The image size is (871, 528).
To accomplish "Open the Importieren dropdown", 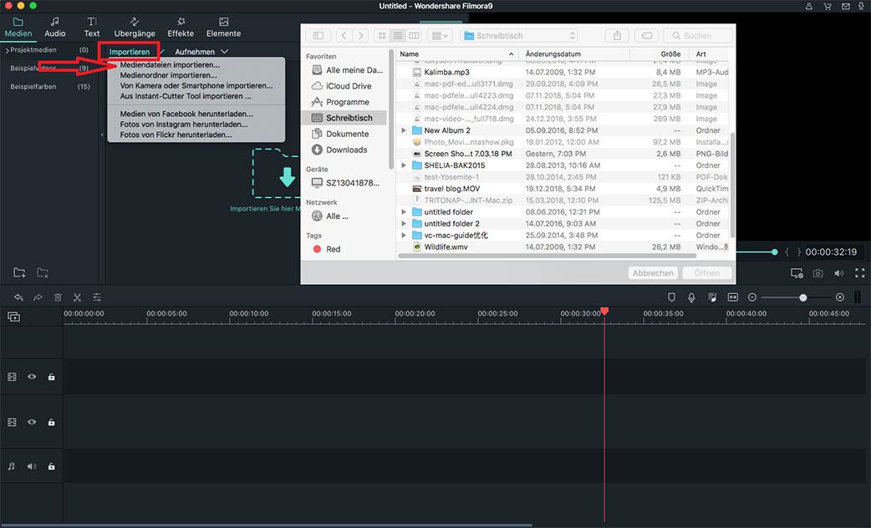I will [x=130, y=52].
